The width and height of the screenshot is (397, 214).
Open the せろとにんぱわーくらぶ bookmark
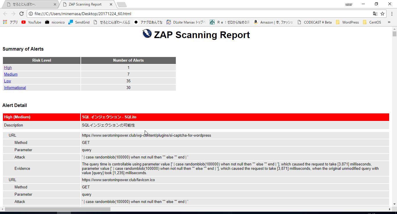[x=112, y=22]
